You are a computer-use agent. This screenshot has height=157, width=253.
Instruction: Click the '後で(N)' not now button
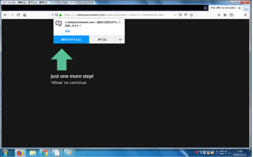click(102, 39)
